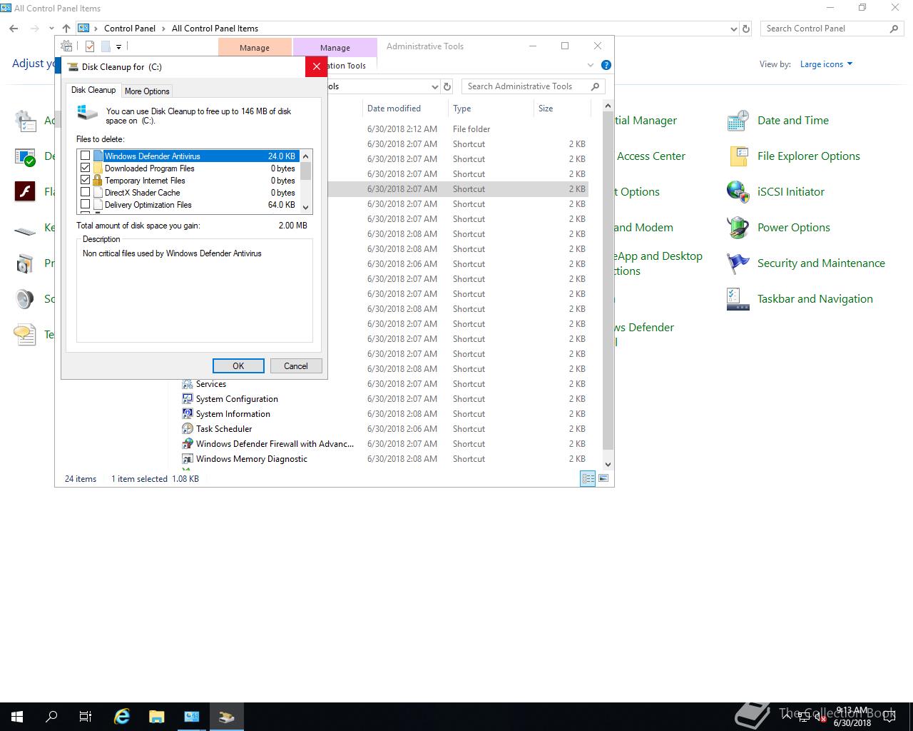
Task: Open the orange Manage ribbon tab
Action: [255, 47]
